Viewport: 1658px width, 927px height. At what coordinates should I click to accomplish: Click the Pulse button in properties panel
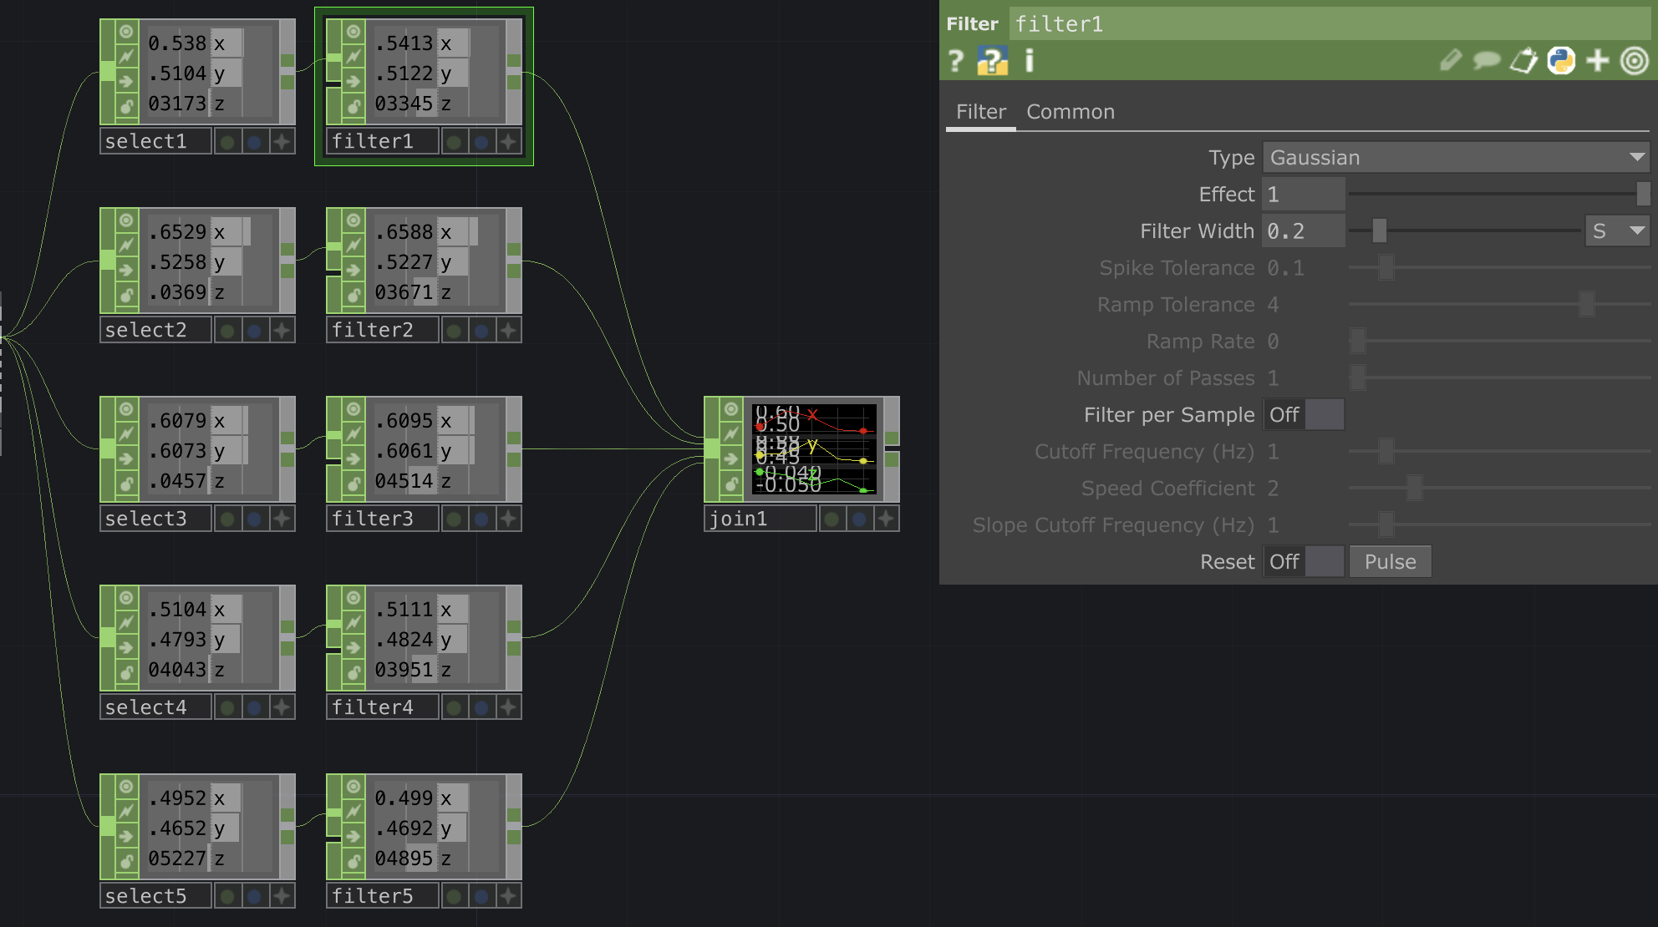[x=1391, y=560]
